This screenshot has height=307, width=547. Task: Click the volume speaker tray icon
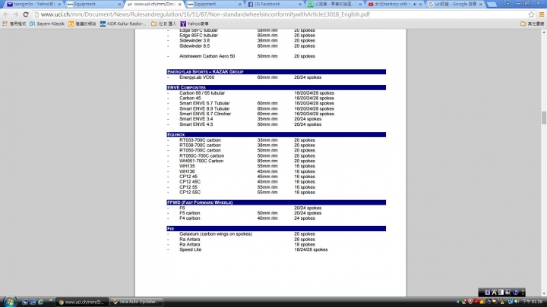click(x=517, y=302)
